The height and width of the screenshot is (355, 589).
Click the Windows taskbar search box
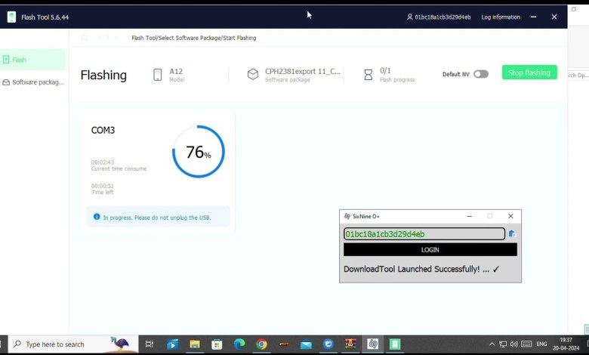tap(73, 344)
